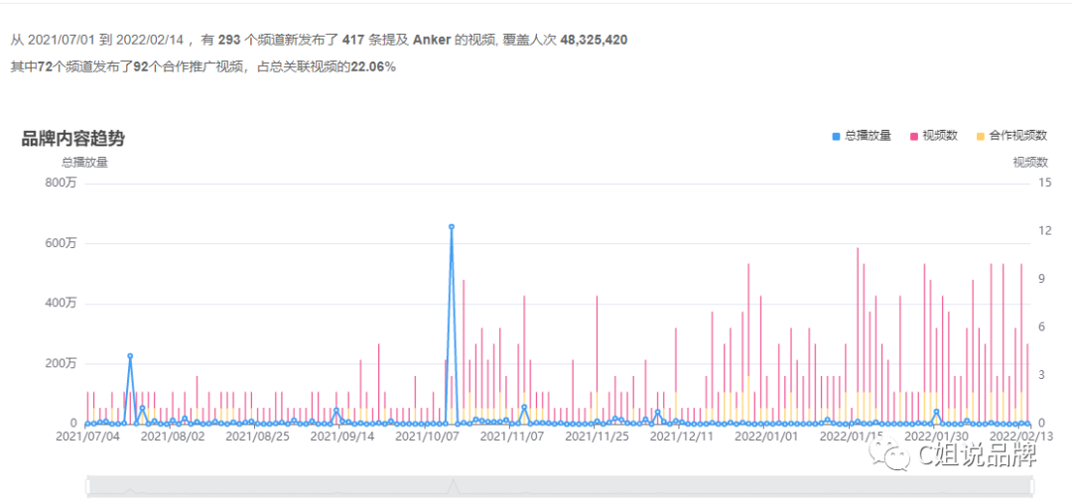Click the pink 视频数 legend swatch
This screenshot has width=1072, height=502.
pyautogui.click(x=914, y=137)
